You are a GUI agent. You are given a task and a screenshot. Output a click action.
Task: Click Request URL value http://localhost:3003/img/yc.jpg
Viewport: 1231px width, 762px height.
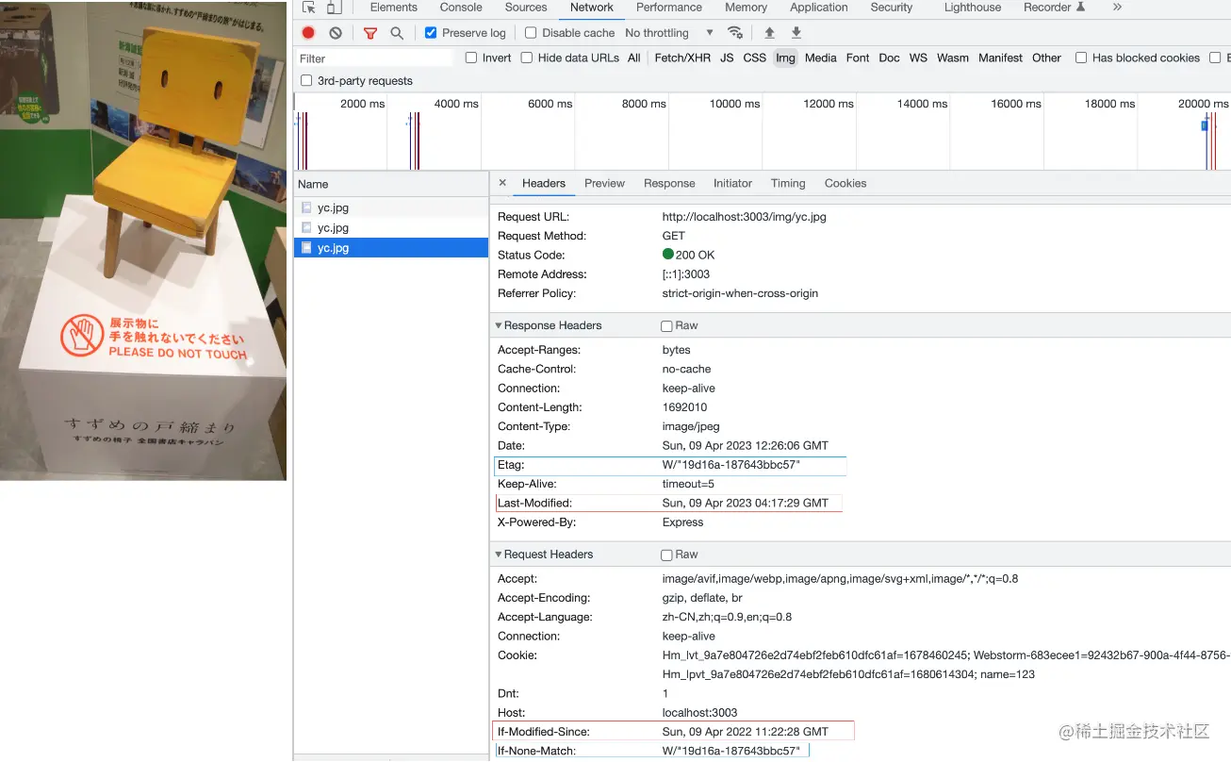pos(745,217)
